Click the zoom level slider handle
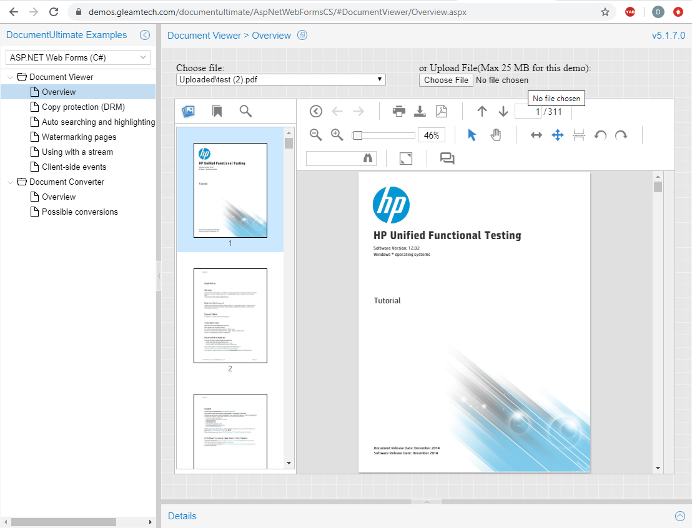The height and width of the screenshot is (528, 692). 358,135
